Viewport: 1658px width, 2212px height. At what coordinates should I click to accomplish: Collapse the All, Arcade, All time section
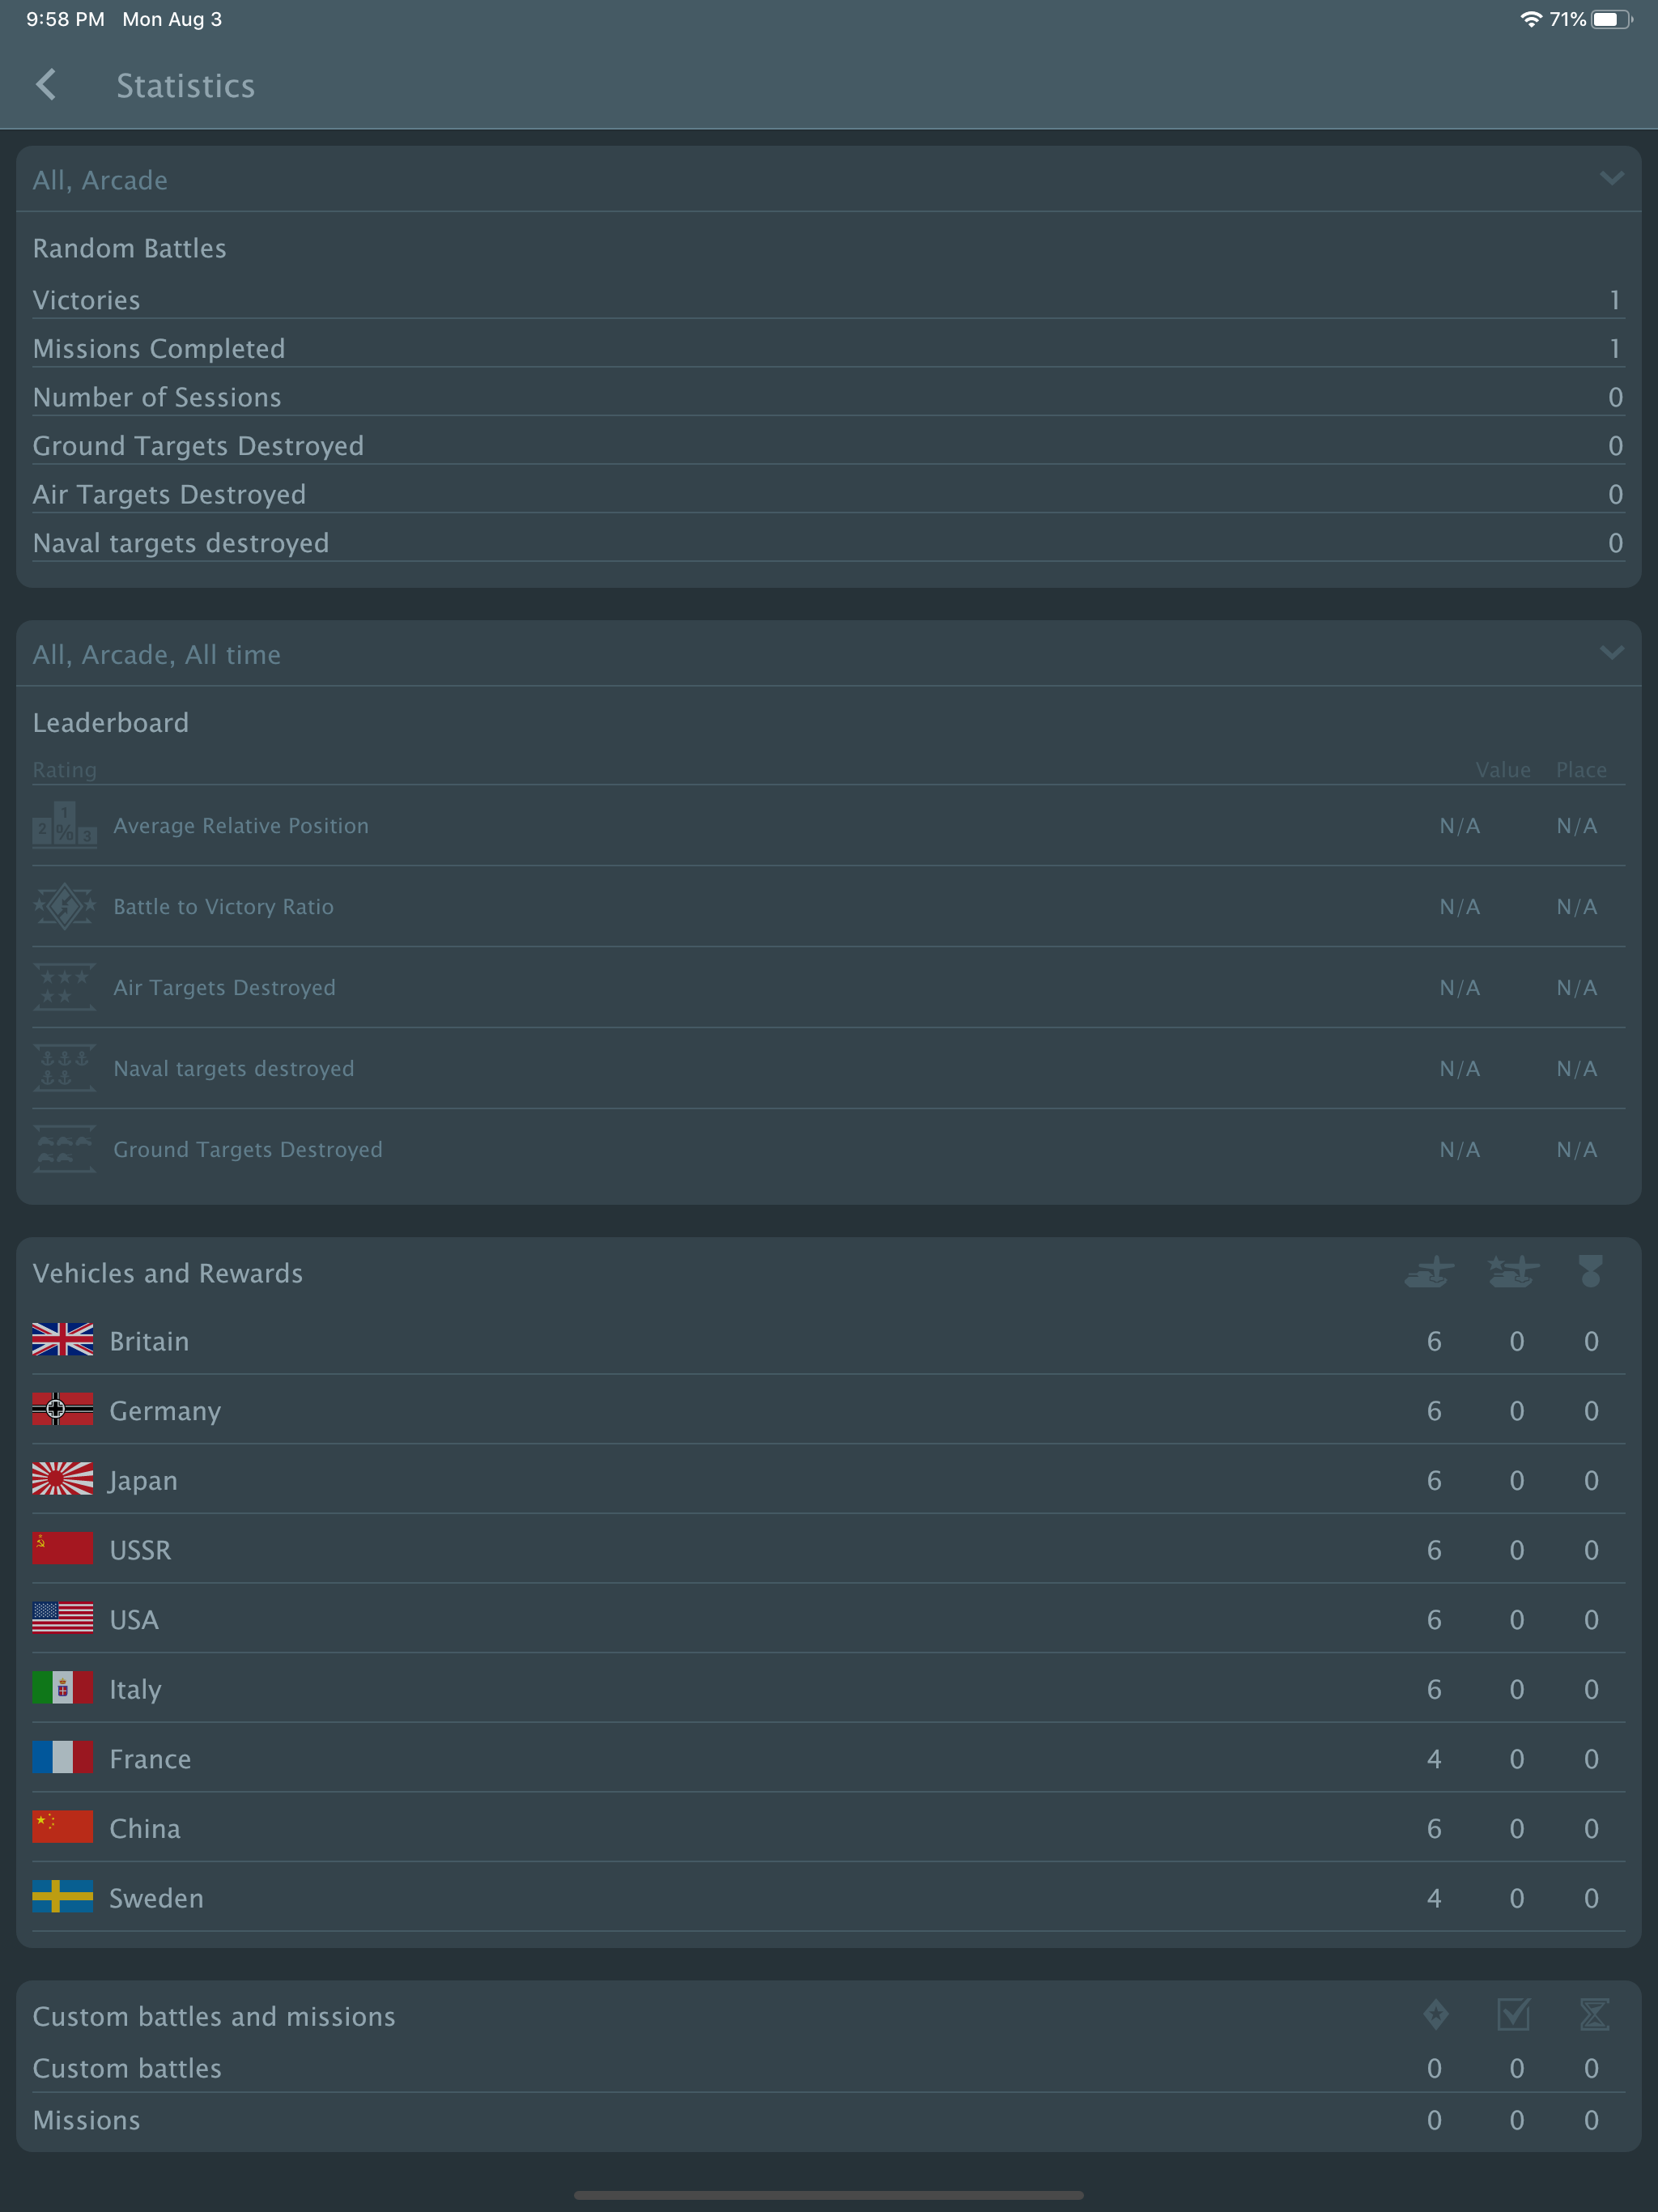[1612, 653]
